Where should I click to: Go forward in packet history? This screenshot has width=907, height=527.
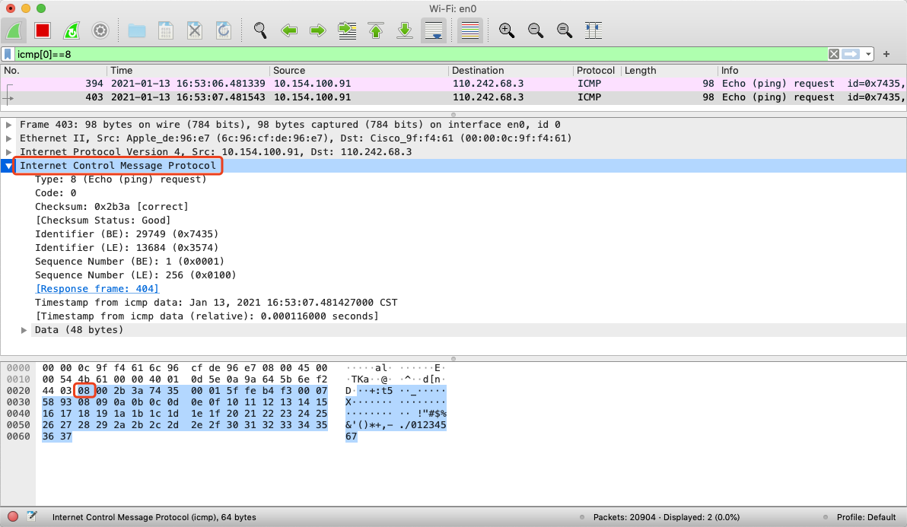(x=318, y=30)
